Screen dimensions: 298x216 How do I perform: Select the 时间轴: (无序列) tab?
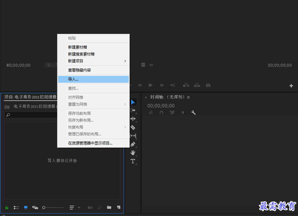point(167,97)
